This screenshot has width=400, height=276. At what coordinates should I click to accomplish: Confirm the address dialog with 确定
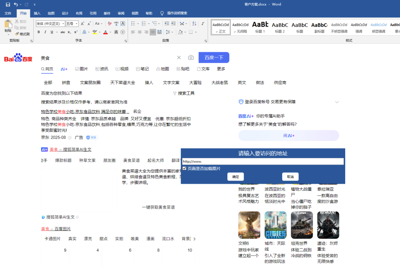pyautogui.click(x=236, y=176)
